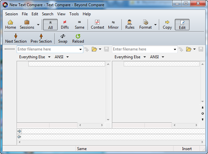
Task: Open the Session menu
Action: pyautogui.click(x=11, y=14)
